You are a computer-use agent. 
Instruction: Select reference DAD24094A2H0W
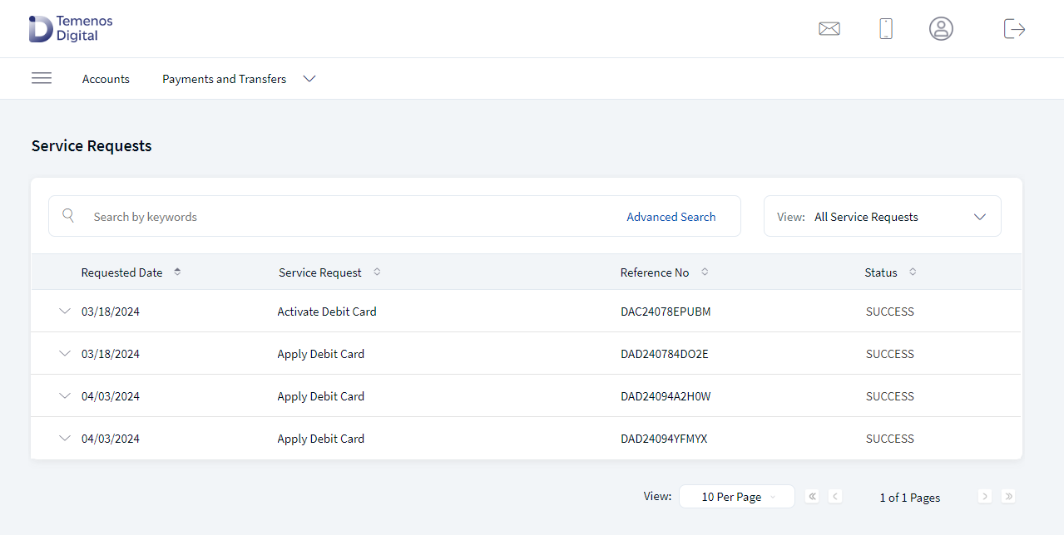[x=666, y=396]
